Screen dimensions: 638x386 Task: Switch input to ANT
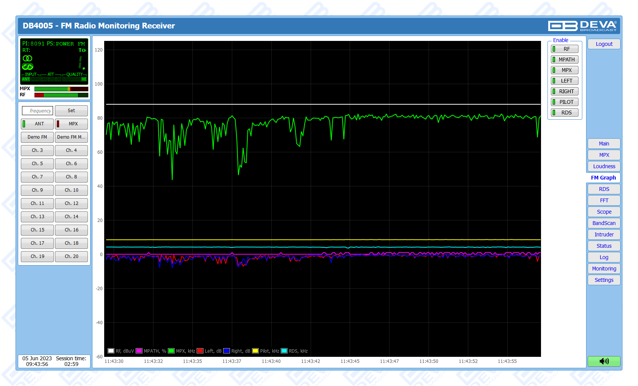[x=37, y=124]
